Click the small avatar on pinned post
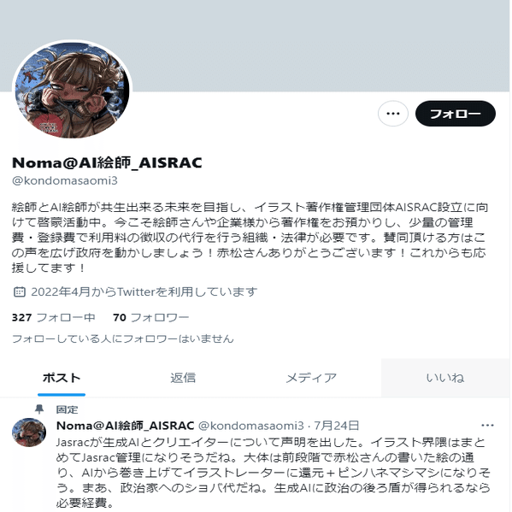Viewport: 512px width, 512px height. pyautogui.click(x=29, y=432)
